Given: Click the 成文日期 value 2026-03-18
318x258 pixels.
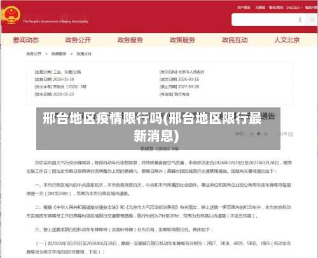Looking at the screenshot, I should tap(188, 79).
